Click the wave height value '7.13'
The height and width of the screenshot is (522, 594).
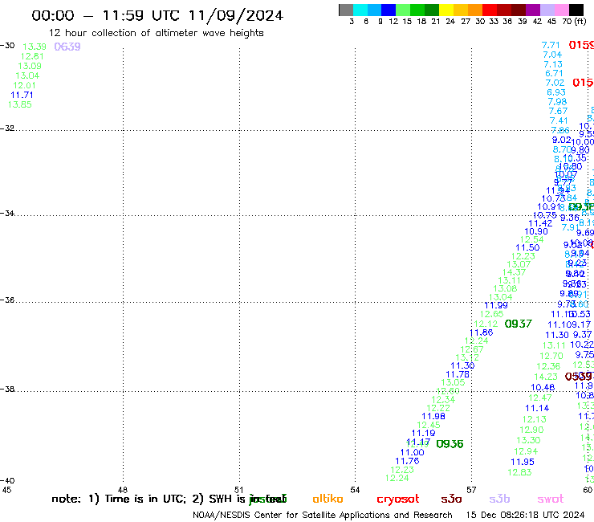(x=553, y=64)
